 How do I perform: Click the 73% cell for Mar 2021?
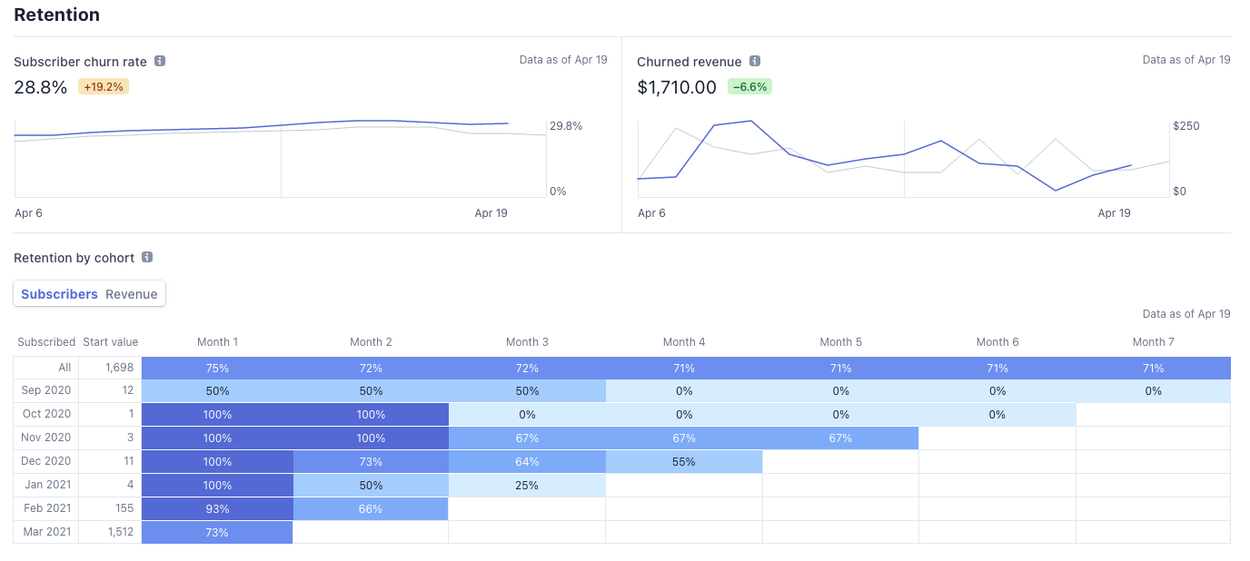tap(217, 533)
